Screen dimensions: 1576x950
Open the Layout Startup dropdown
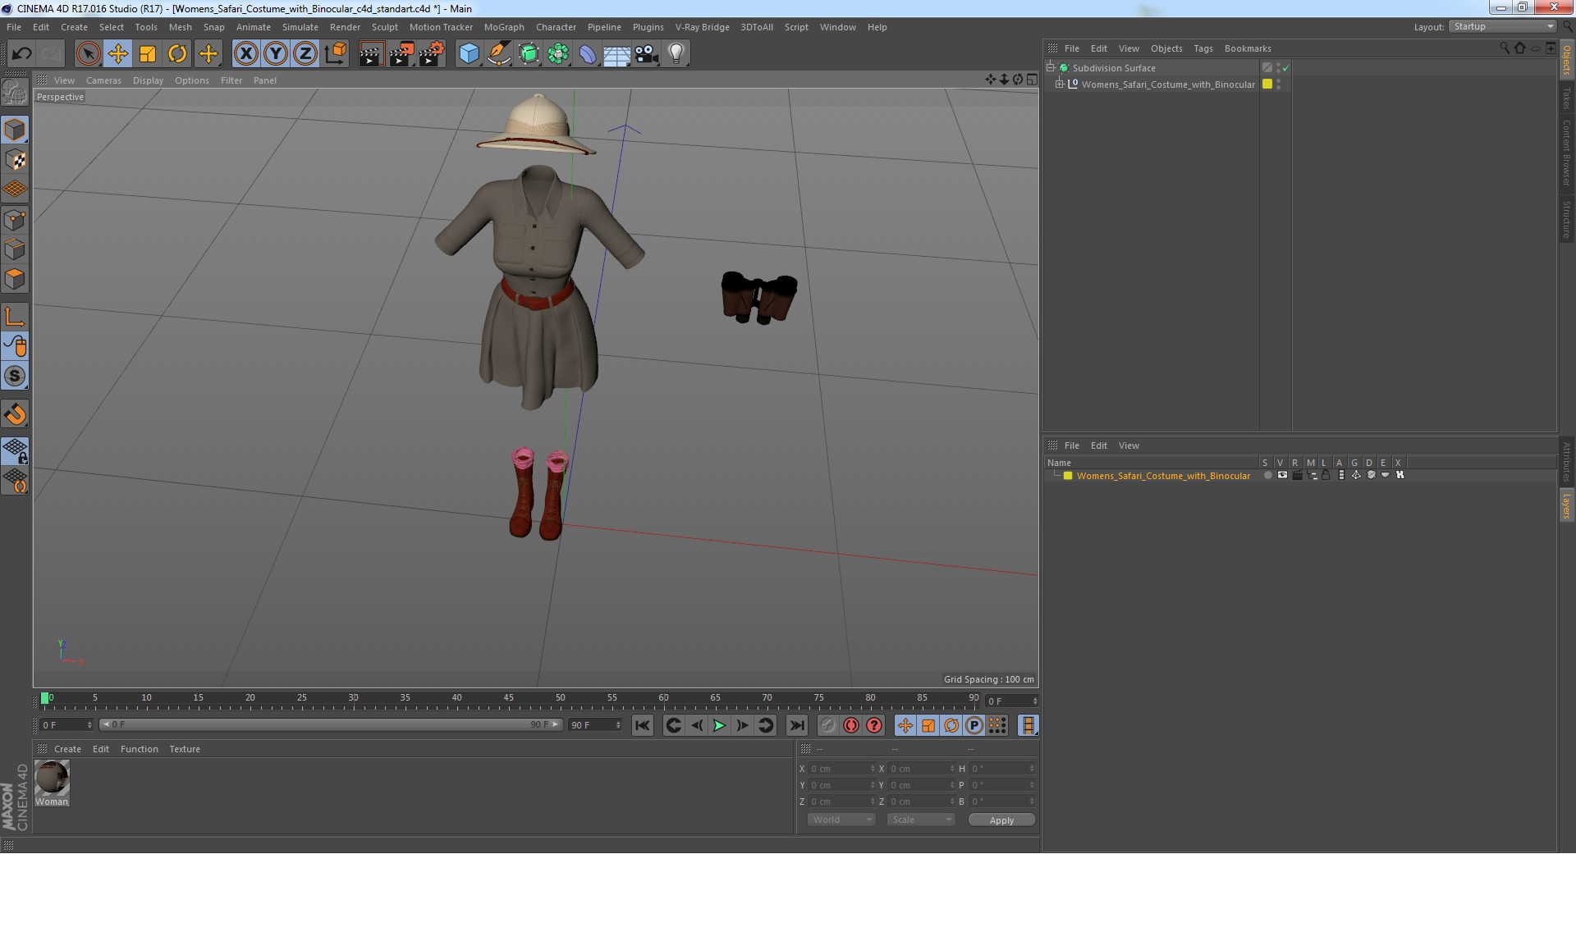(x=1502, y=27)
